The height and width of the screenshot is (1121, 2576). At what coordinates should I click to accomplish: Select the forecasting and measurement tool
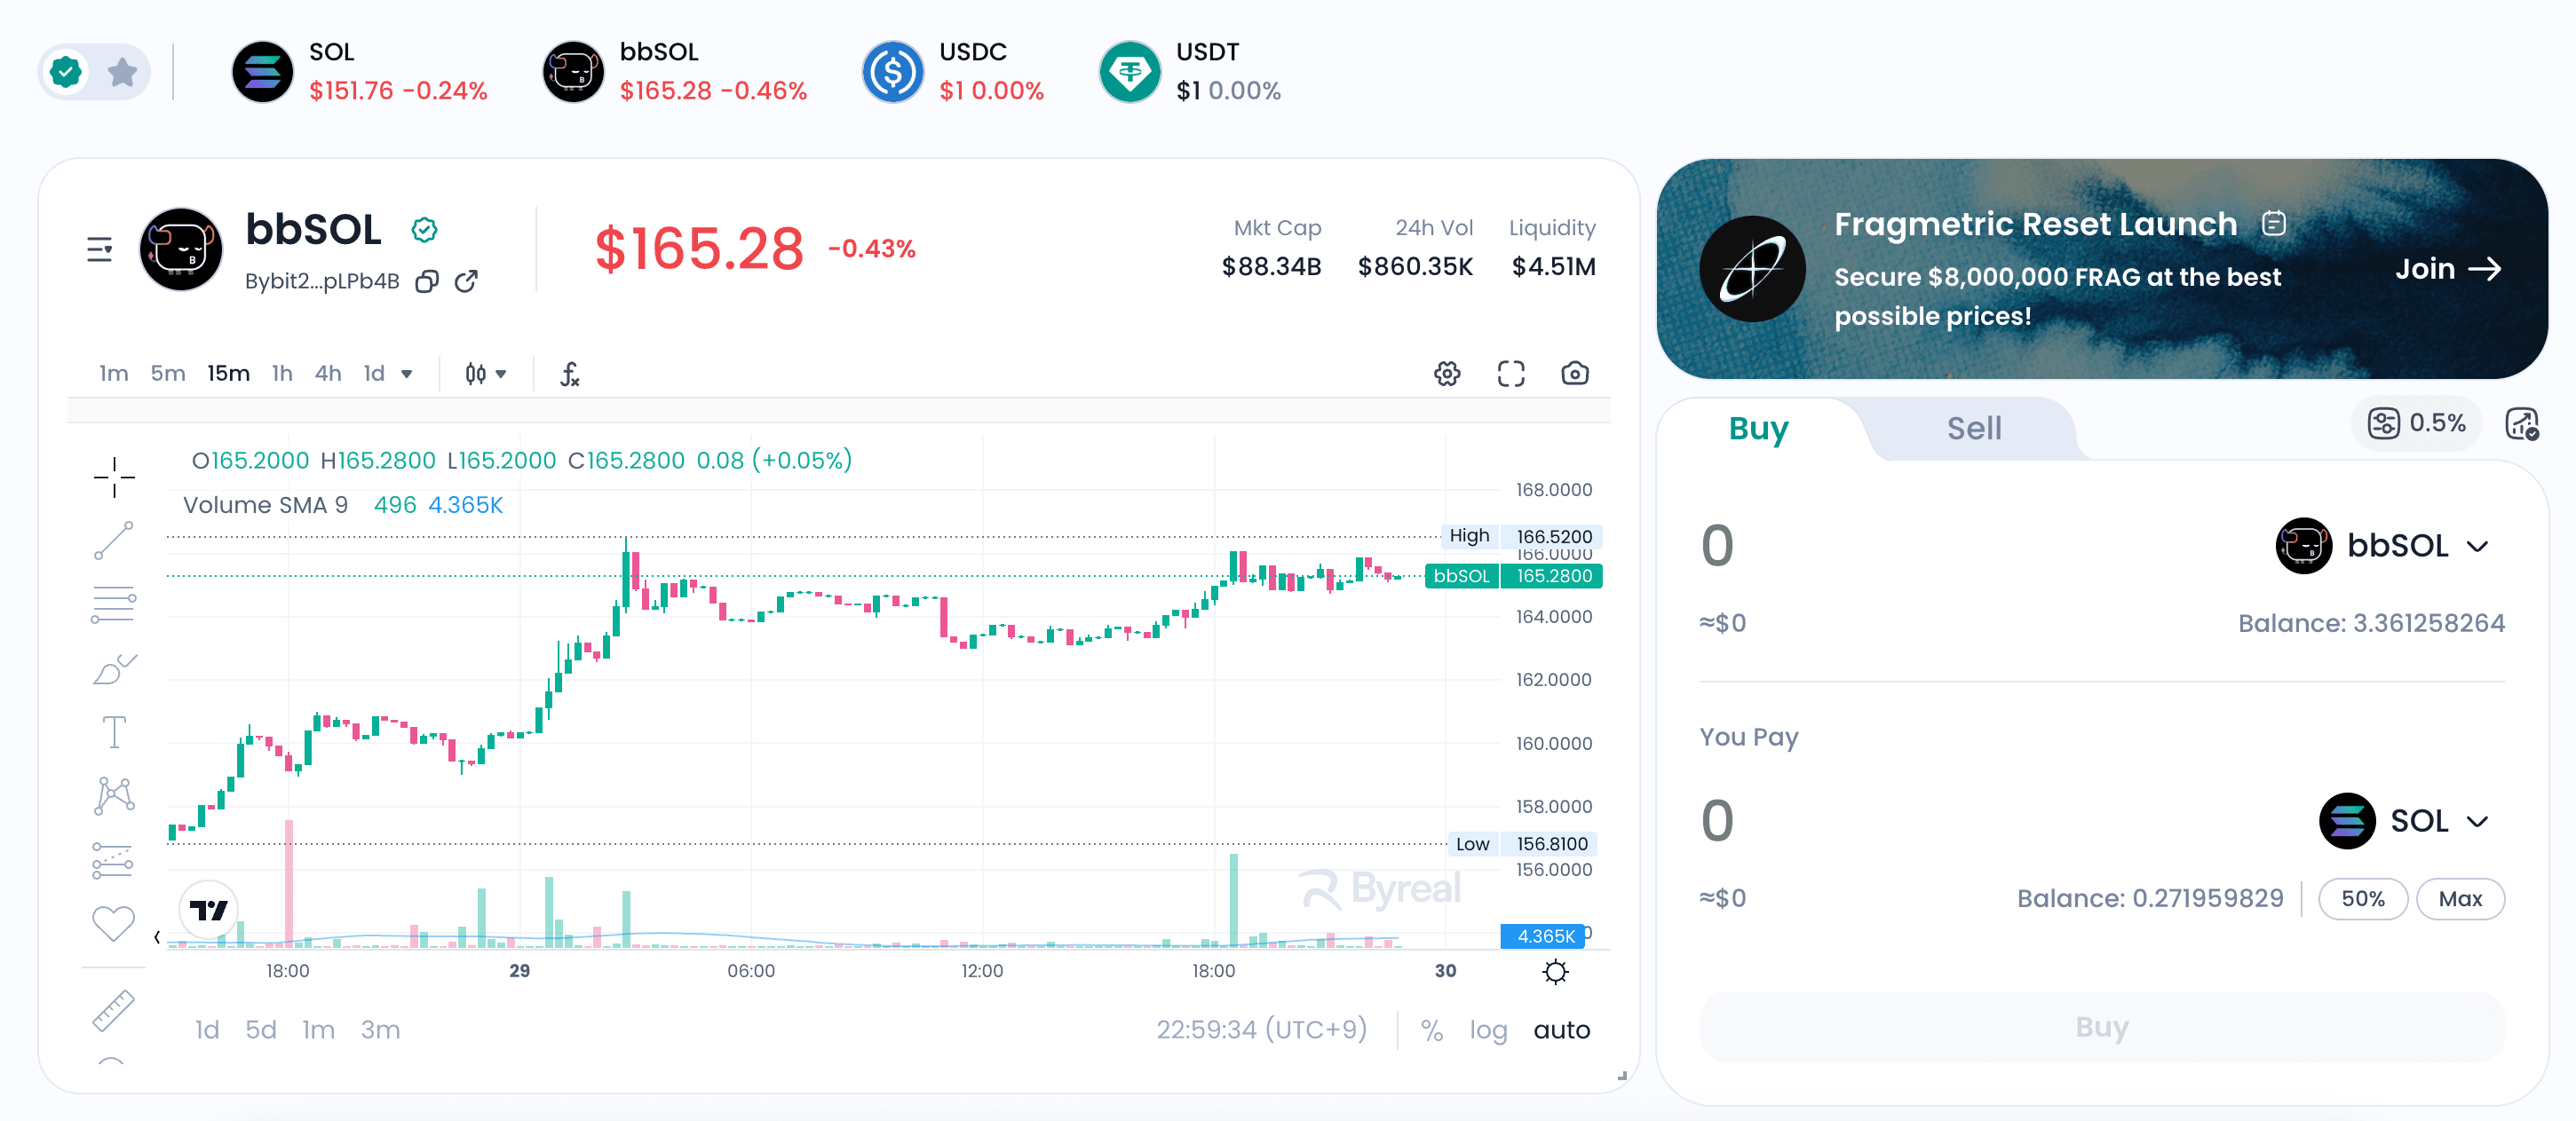(113, 860)
